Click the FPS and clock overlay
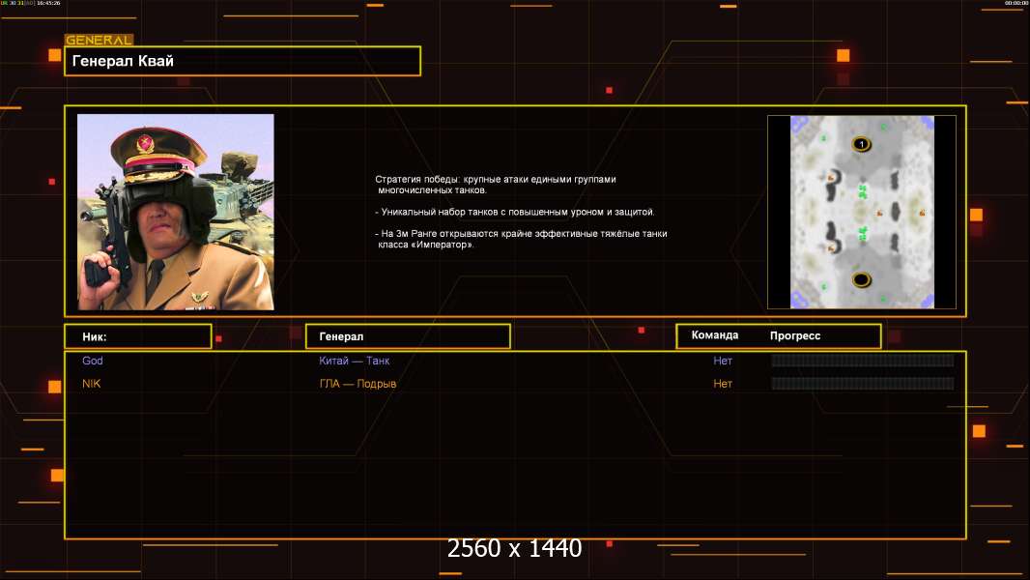 tap(31, 4)
